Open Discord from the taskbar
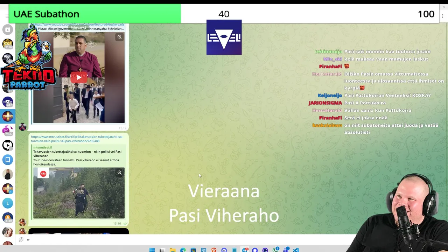 (x=224, y=250)
